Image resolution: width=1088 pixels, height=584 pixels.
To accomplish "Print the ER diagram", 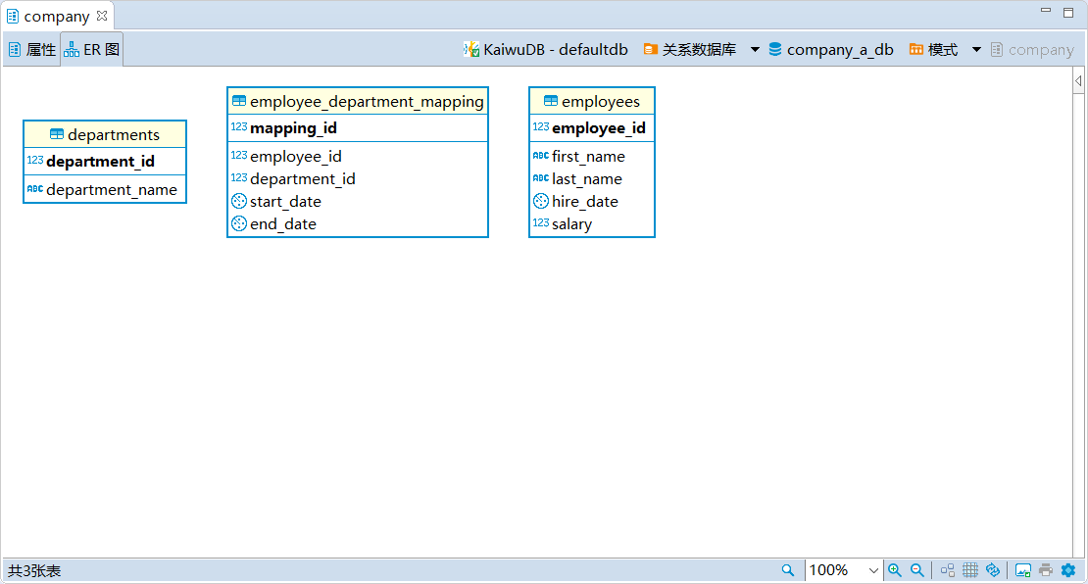I will coord(1046,570).
